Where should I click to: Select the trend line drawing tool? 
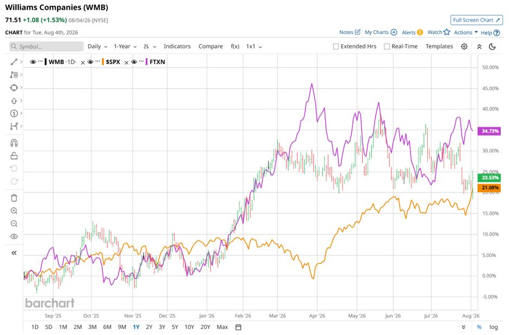[x=14, y=62]
